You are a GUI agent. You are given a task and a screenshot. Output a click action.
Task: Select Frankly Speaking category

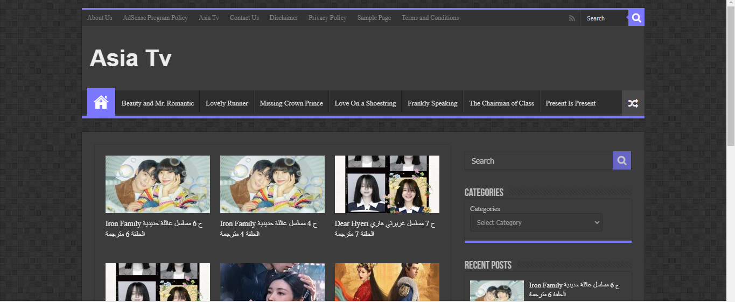(x=432, y=103)
